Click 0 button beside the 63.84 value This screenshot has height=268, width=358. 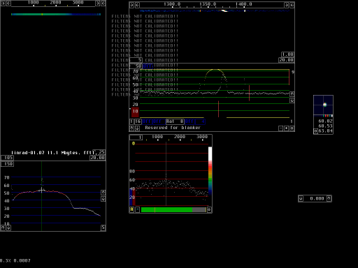(x=315, y=131)
